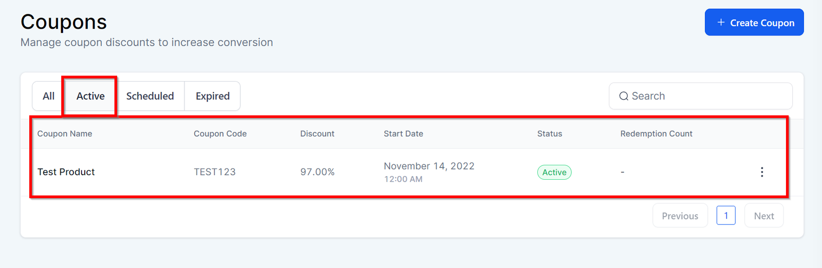
Task: Click the Start Date column header
Action: (403, 133)
